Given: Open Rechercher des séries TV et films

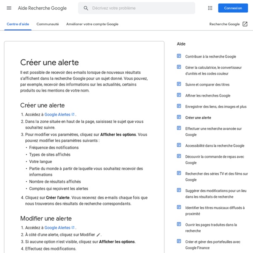Looking at the screenshot, I should pos(217,177).
